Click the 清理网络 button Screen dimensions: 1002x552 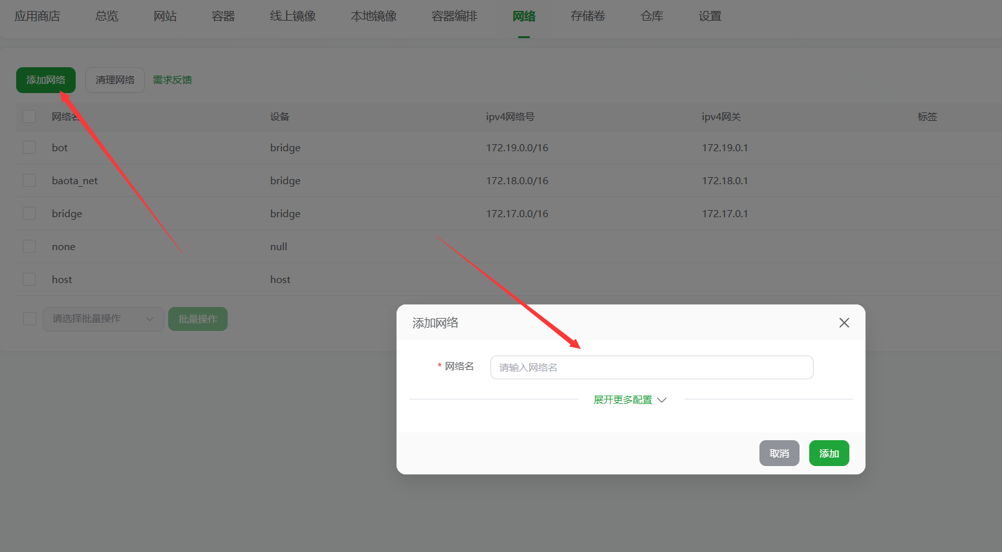point(114,80)
